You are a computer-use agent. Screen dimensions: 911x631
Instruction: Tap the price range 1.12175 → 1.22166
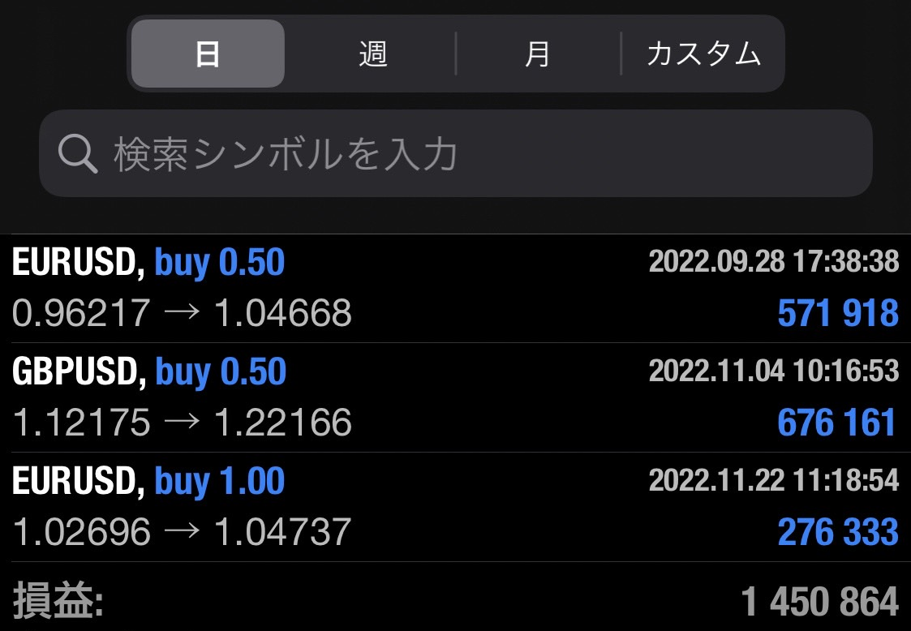pos(182,421)
